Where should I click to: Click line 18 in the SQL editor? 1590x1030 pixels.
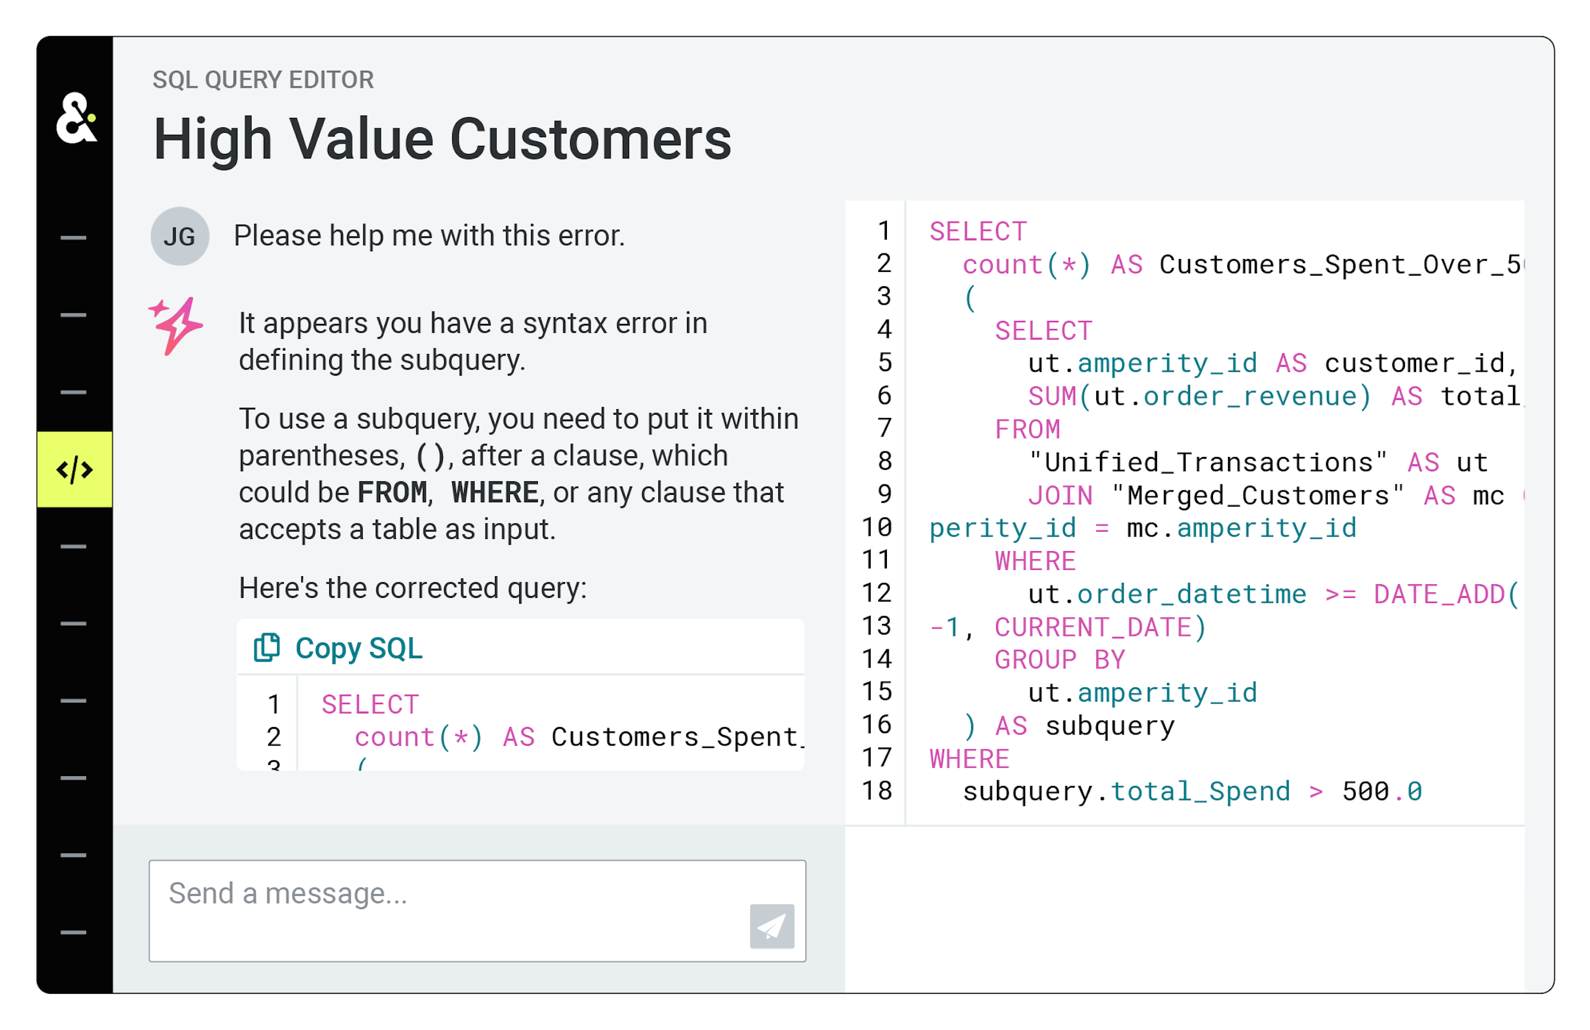1191,792
